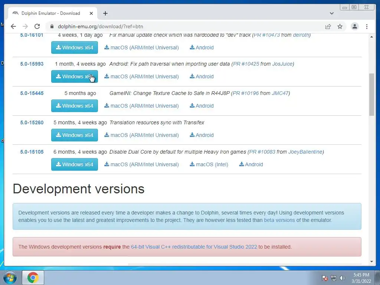Click the scrollbar up arrow

pos(371,37)
